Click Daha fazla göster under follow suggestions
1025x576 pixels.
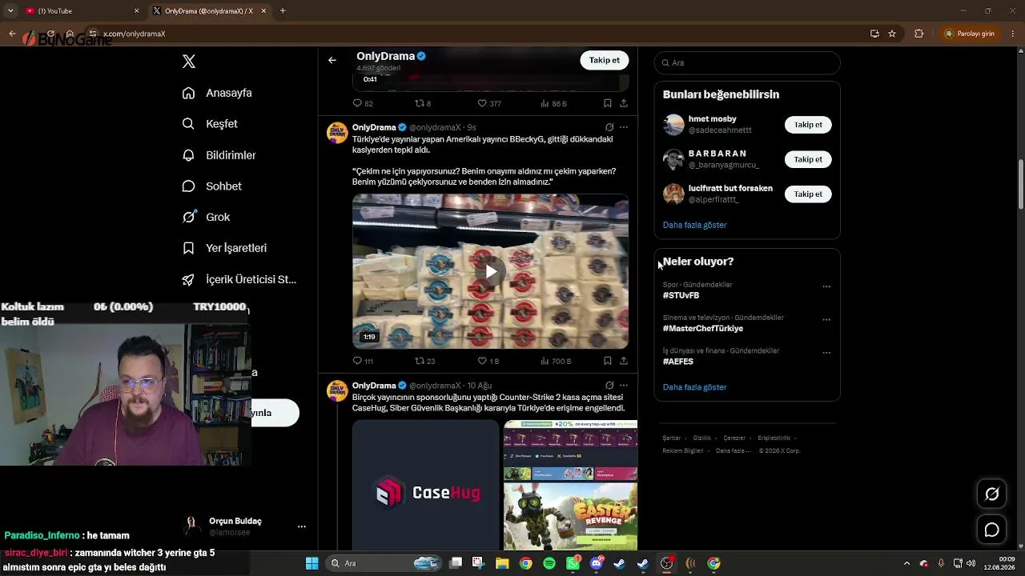tap(694, 225)
